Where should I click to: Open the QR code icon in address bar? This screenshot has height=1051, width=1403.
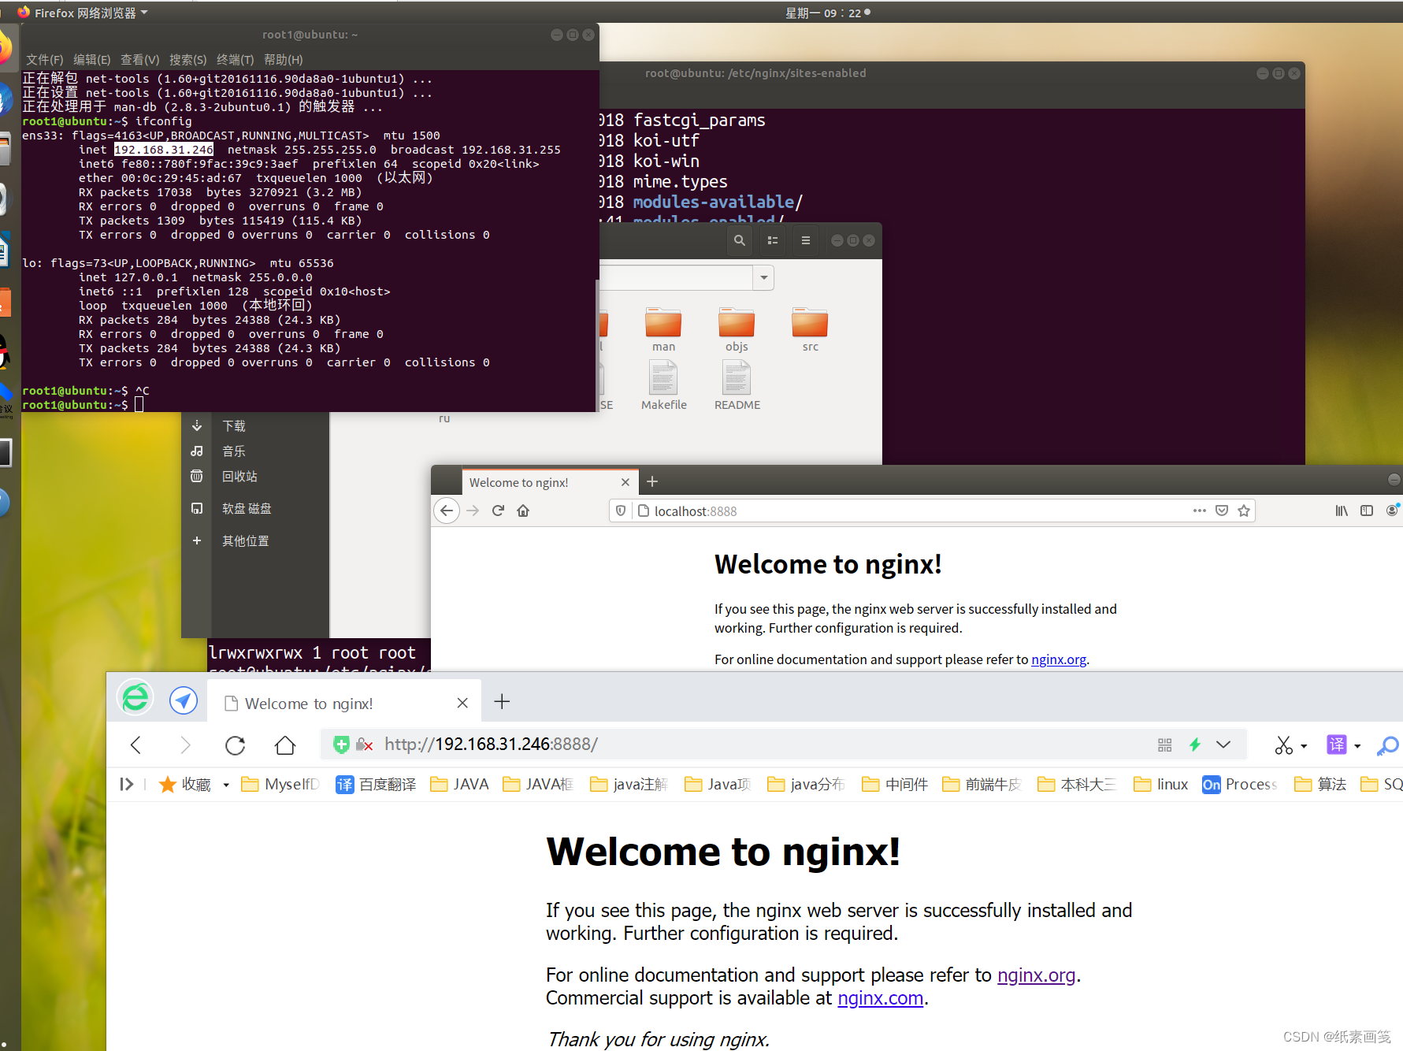1165,745
